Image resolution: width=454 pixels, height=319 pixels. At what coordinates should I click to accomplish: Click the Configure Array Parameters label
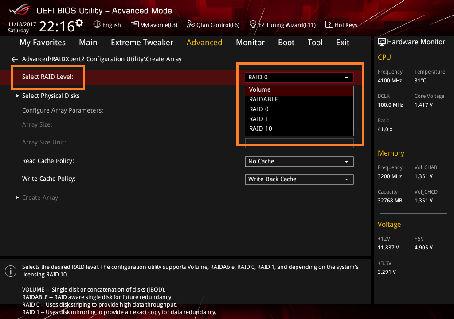[63, 111]
